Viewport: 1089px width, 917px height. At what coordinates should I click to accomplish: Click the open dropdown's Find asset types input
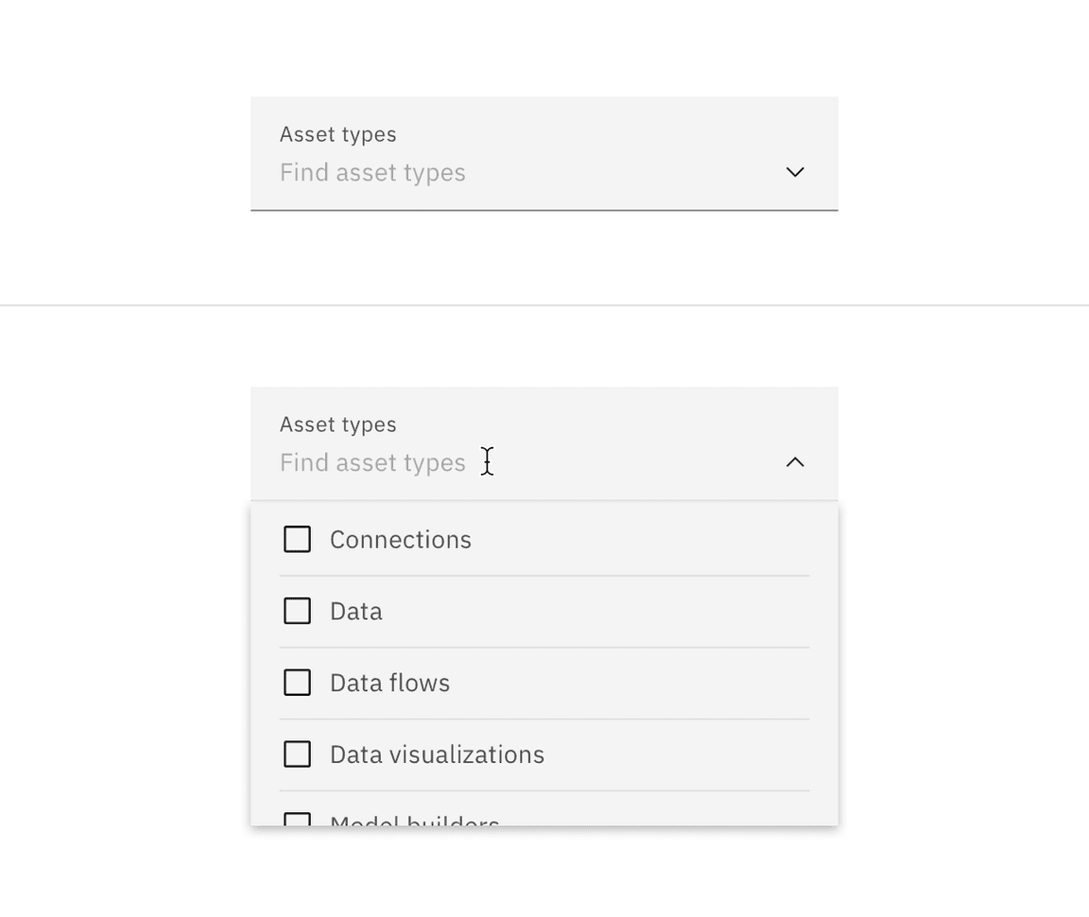(x=372, y=463)
